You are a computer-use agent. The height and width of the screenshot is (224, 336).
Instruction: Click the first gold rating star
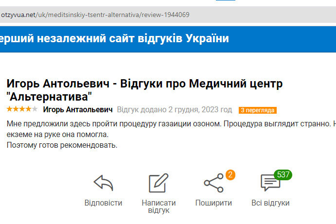click(x=9, y=109)
